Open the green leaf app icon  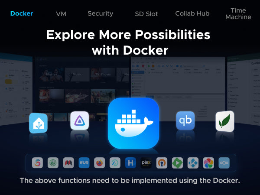tap(225, 121)
